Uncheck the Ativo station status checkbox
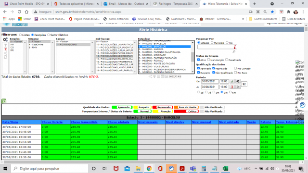The width and height of the screenshot is (308, 173). click(198, 60)
